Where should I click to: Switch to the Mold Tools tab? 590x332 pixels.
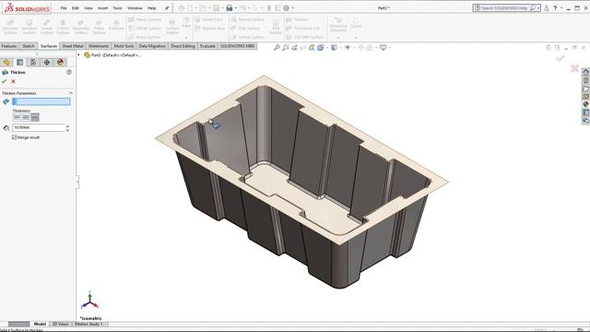[124, 46]
